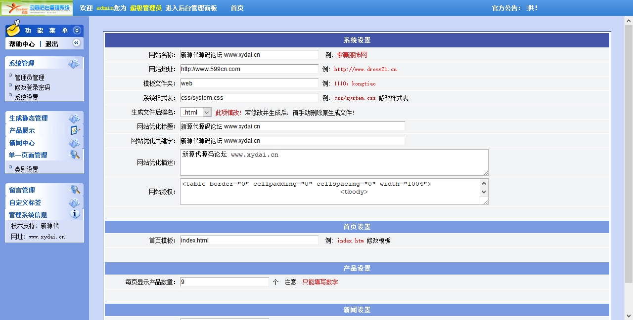Screen dimensions: 633x320
Task: Open 留言管理 menu
Action: coord(22,191)
